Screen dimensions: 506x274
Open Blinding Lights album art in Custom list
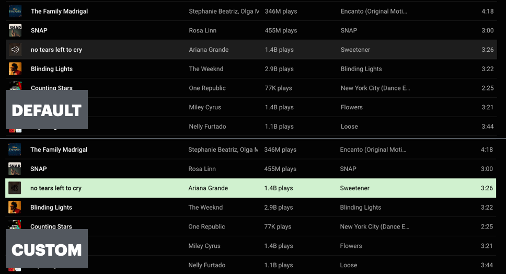[15, 207]
